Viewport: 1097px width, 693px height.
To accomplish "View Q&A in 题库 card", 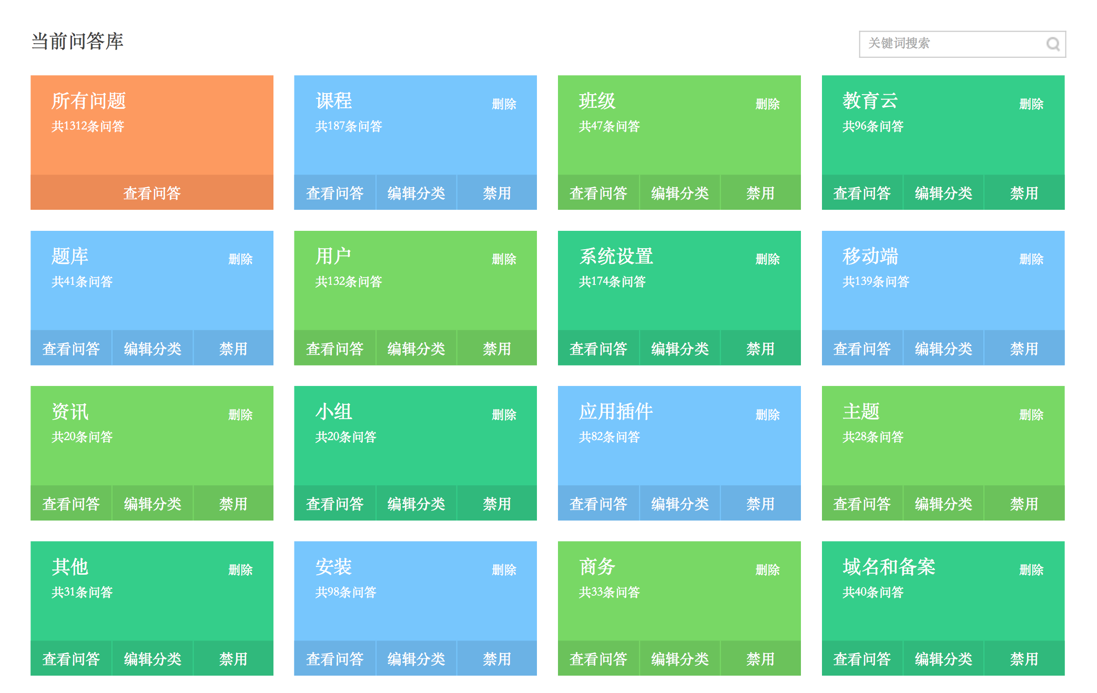I will 71,349.
